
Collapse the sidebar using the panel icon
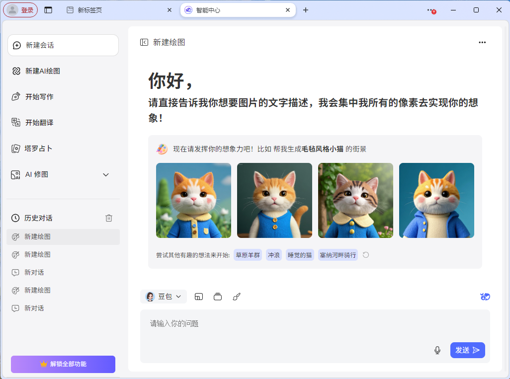[144, 43]
